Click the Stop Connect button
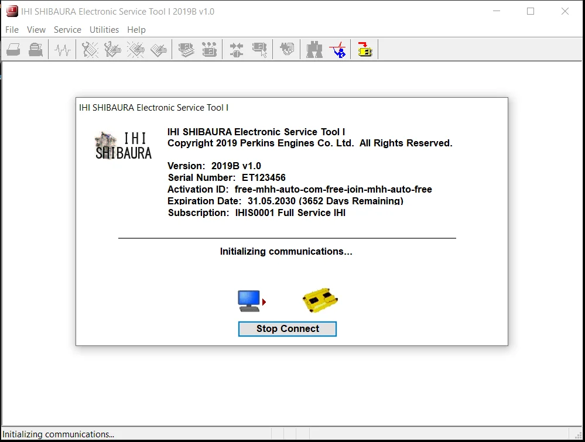 click(x=288, y=328)
